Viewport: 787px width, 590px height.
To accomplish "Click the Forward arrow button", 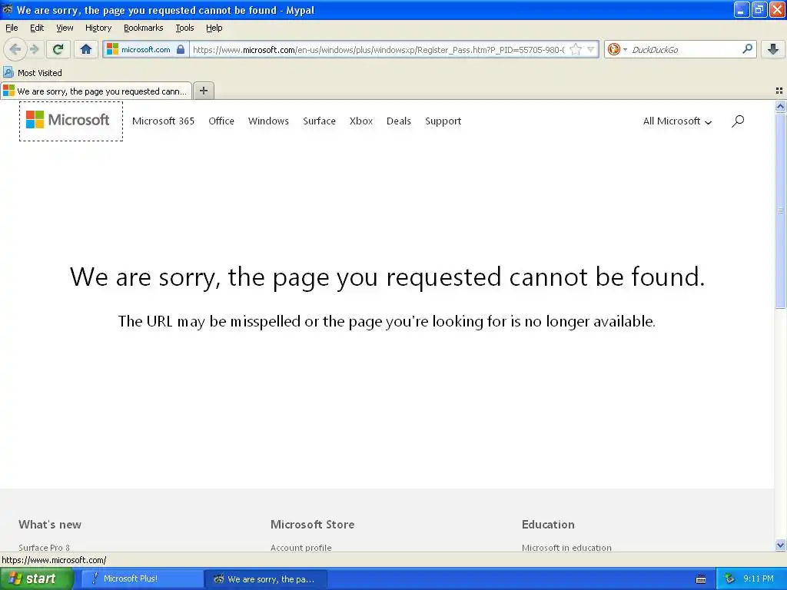I will (x=35, y=49).
